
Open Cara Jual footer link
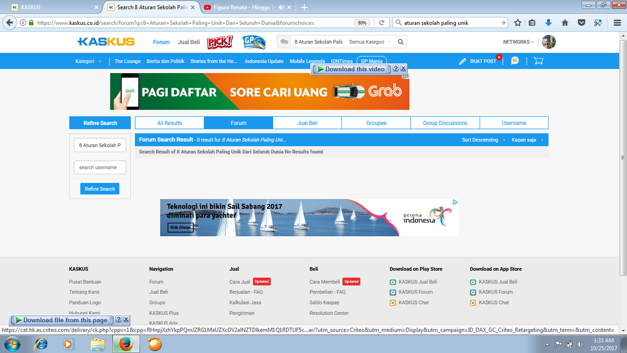click(240, 282)
